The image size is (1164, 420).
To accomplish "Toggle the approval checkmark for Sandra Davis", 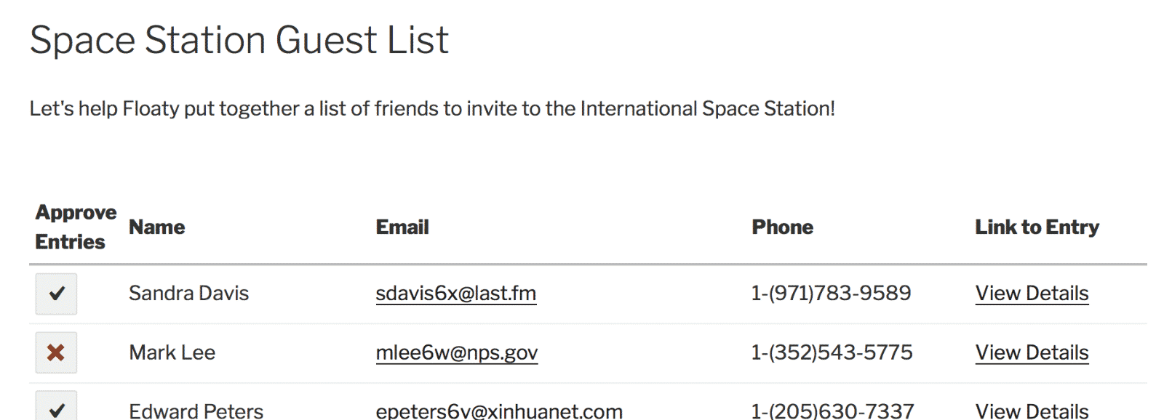I will pyautogui.click(x=56, y=294).
